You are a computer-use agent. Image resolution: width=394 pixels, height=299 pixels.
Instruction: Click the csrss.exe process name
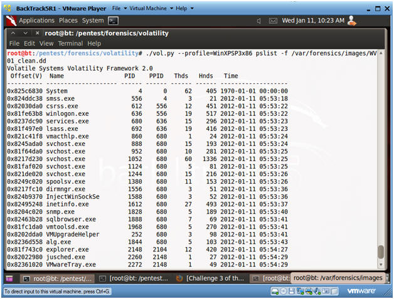62,106
